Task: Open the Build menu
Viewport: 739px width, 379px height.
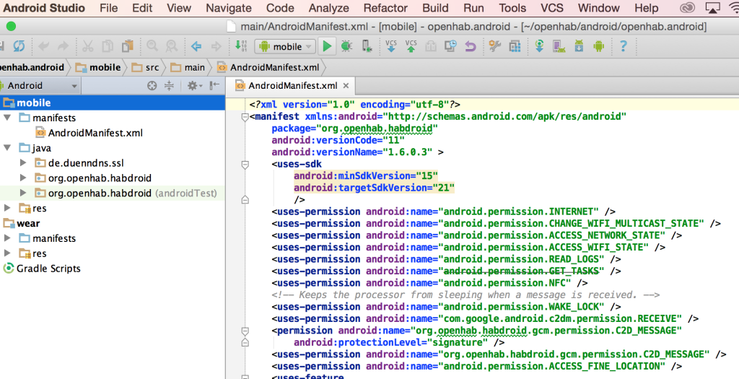Action: point(435,8)
